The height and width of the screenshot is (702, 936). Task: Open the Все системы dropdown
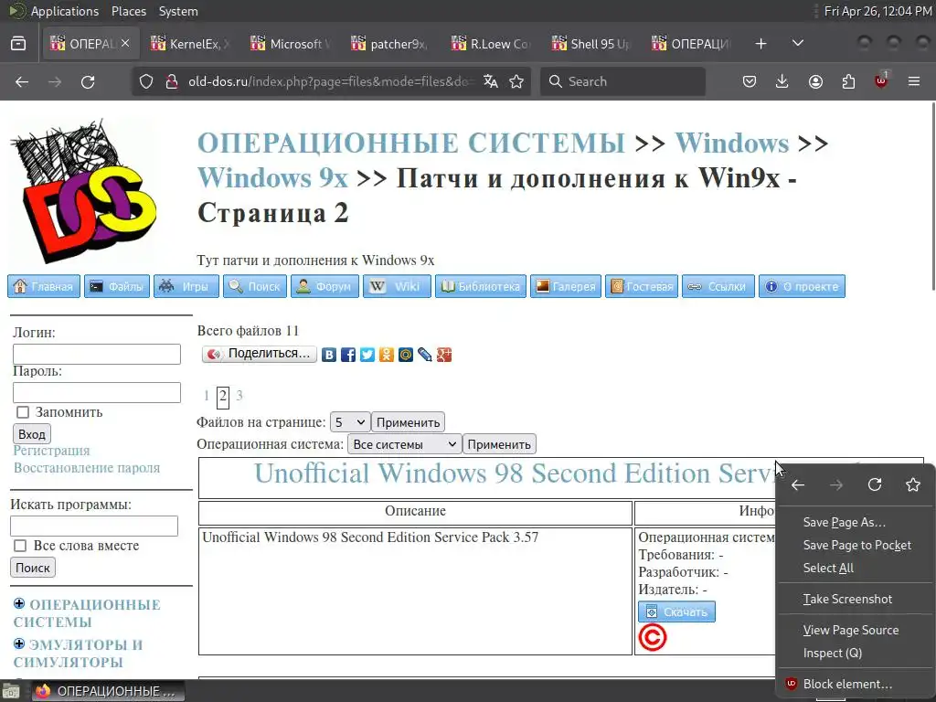(404, 445)
